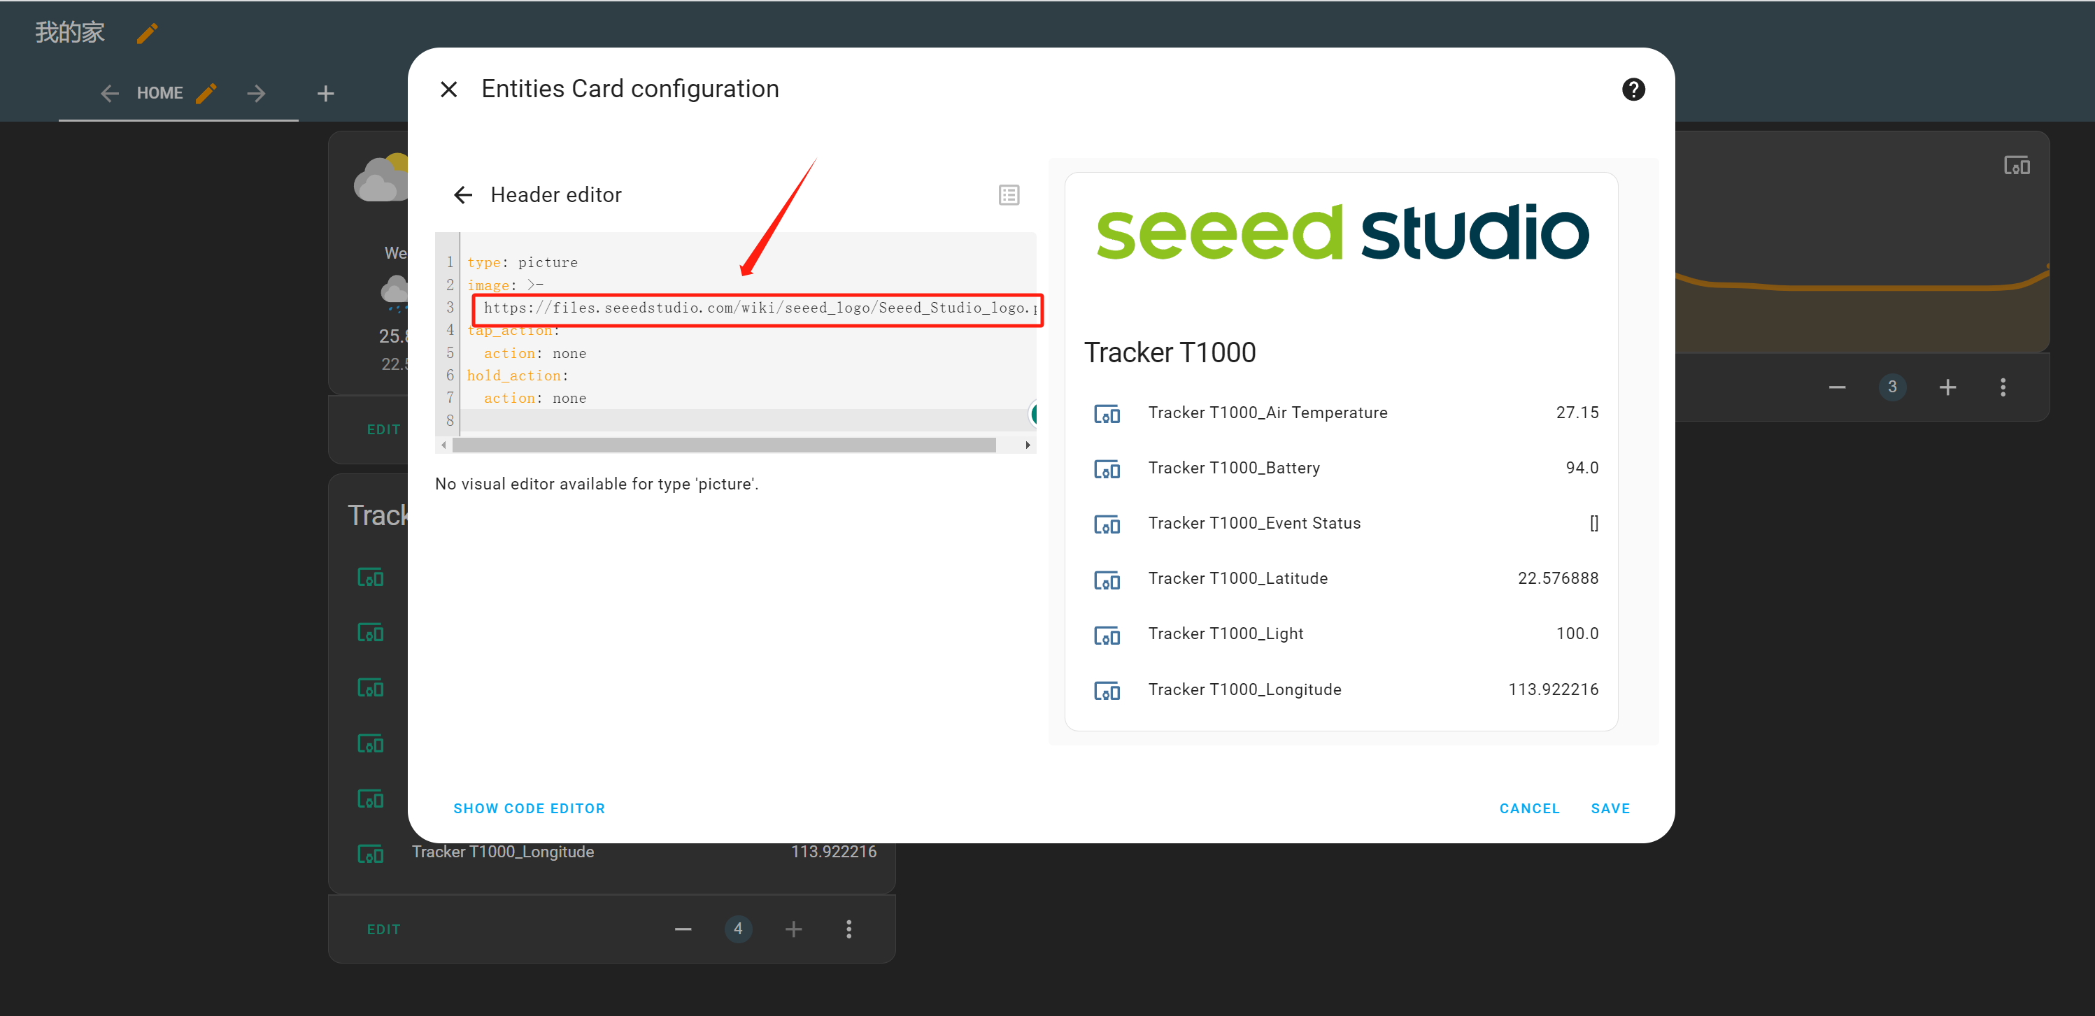The image size is (2095, 1016).
Task: Click SAVE in the dialog
Action: (1610, 809)
